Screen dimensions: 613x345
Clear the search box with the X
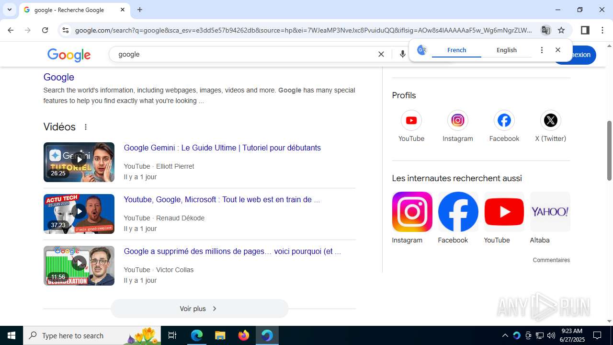[381, 54]
